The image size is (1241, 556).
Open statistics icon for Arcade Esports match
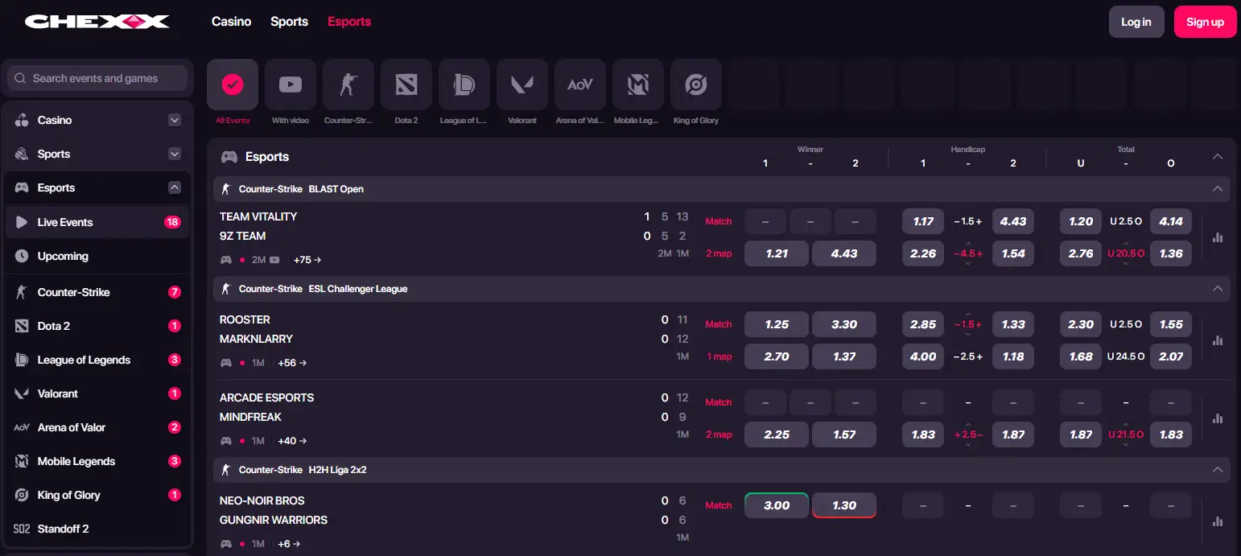1218,418
